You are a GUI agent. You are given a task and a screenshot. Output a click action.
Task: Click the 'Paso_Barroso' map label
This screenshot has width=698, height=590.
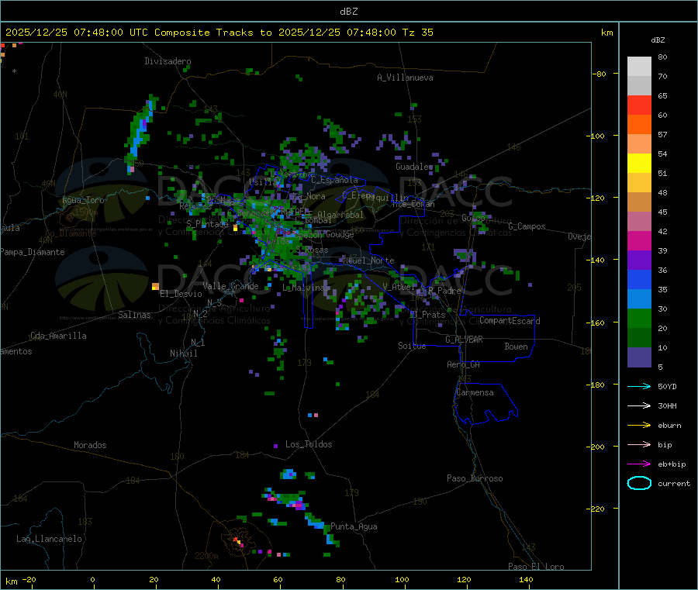475,478
